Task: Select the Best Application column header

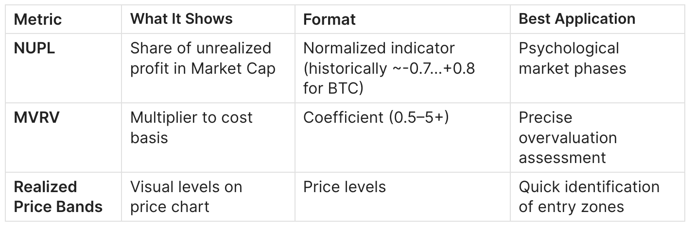Action: click(x=577, y=18)
